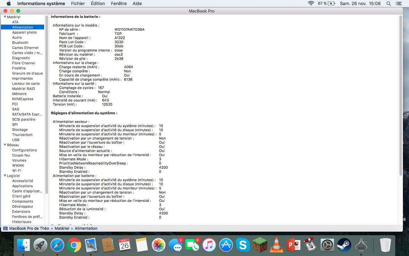Click the Wi-Fi status icon

point(311,4)
